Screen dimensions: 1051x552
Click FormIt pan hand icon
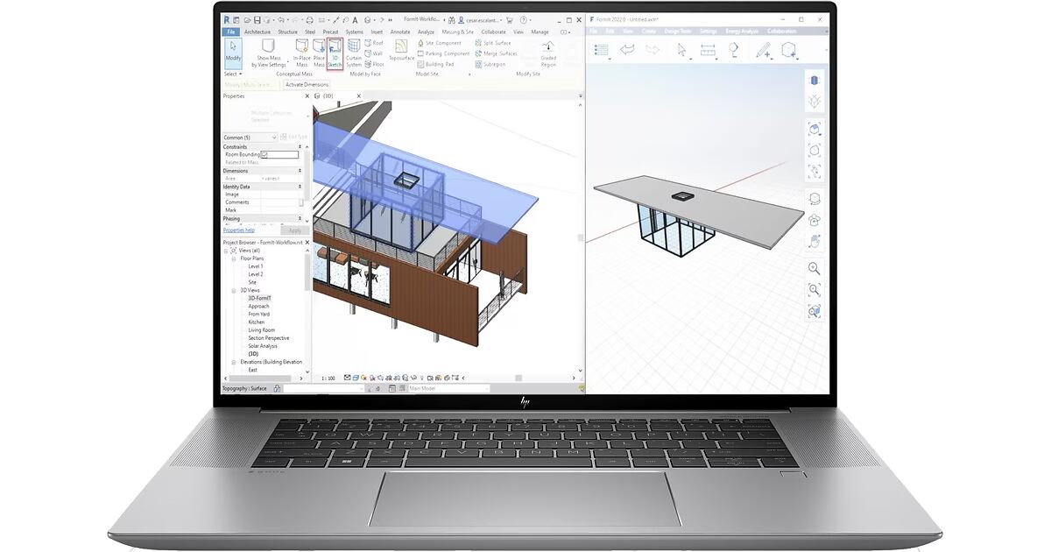(815, 241)
